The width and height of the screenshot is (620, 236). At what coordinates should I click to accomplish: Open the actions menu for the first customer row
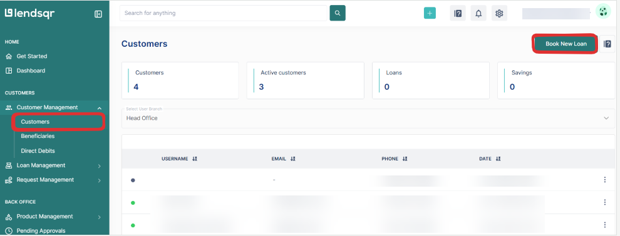click(x=604, y=180)
